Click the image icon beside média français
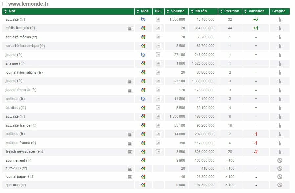 [x=130, y=28]
